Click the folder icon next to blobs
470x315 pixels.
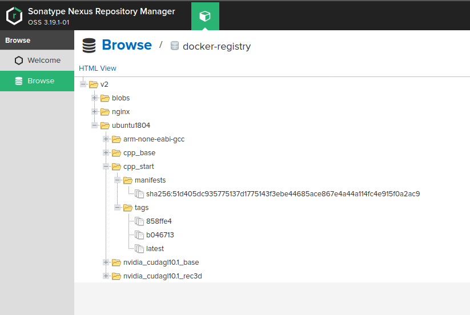pos(105,98)
